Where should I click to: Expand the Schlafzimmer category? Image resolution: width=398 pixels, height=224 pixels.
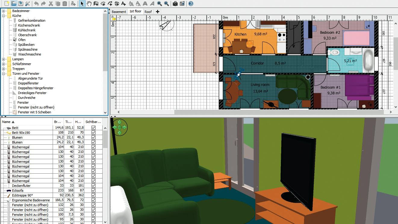(x=4, y=64)
